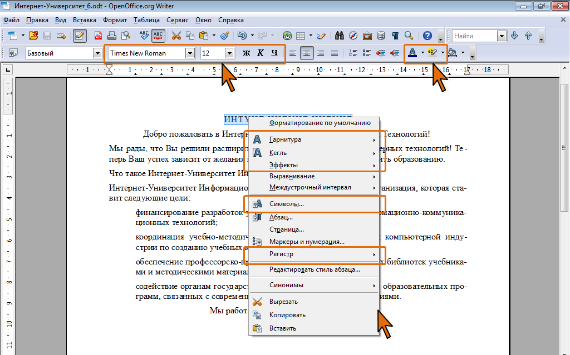This screenshot has width=570, height=355.
Task: Click the Copy toolbar icon
Action: tap(190, 36)
